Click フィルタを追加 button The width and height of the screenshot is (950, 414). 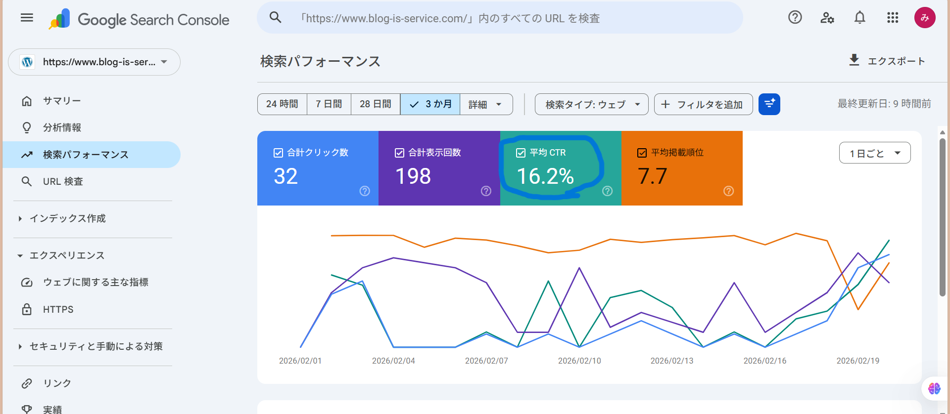703,104
